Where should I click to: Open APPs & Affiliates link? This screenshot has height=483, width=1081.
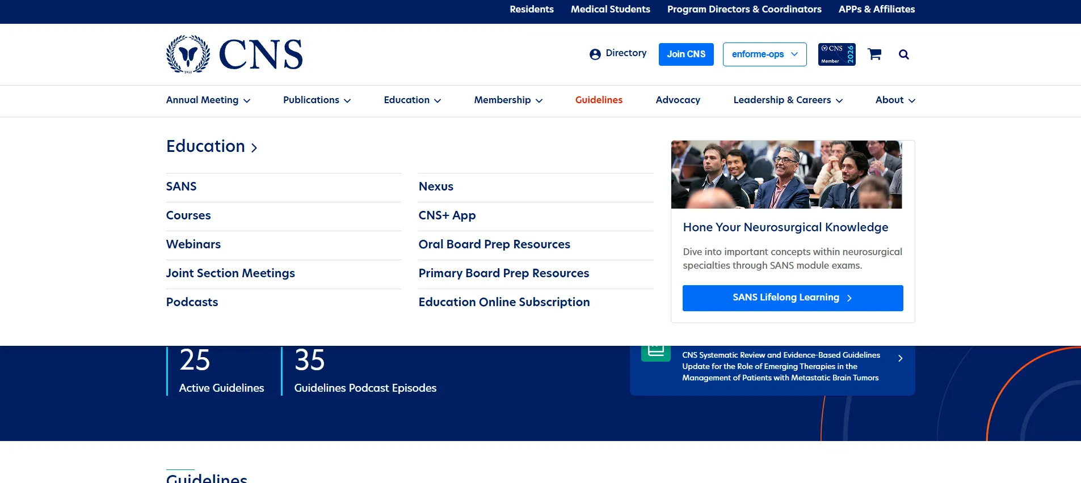(877, 9)
